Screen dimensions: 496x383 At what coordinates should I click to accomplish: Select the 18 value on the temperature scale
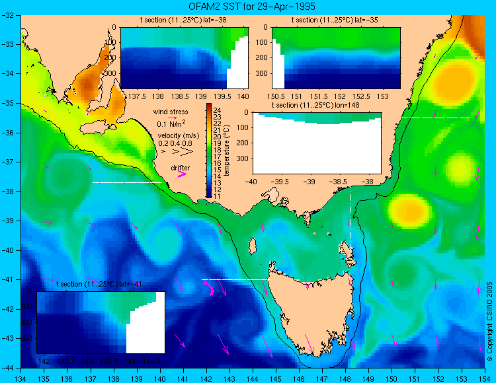click(x=217, y=150)
